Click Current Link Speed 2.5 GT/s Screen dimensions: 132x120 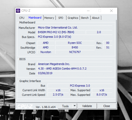[x=58, y=95]
